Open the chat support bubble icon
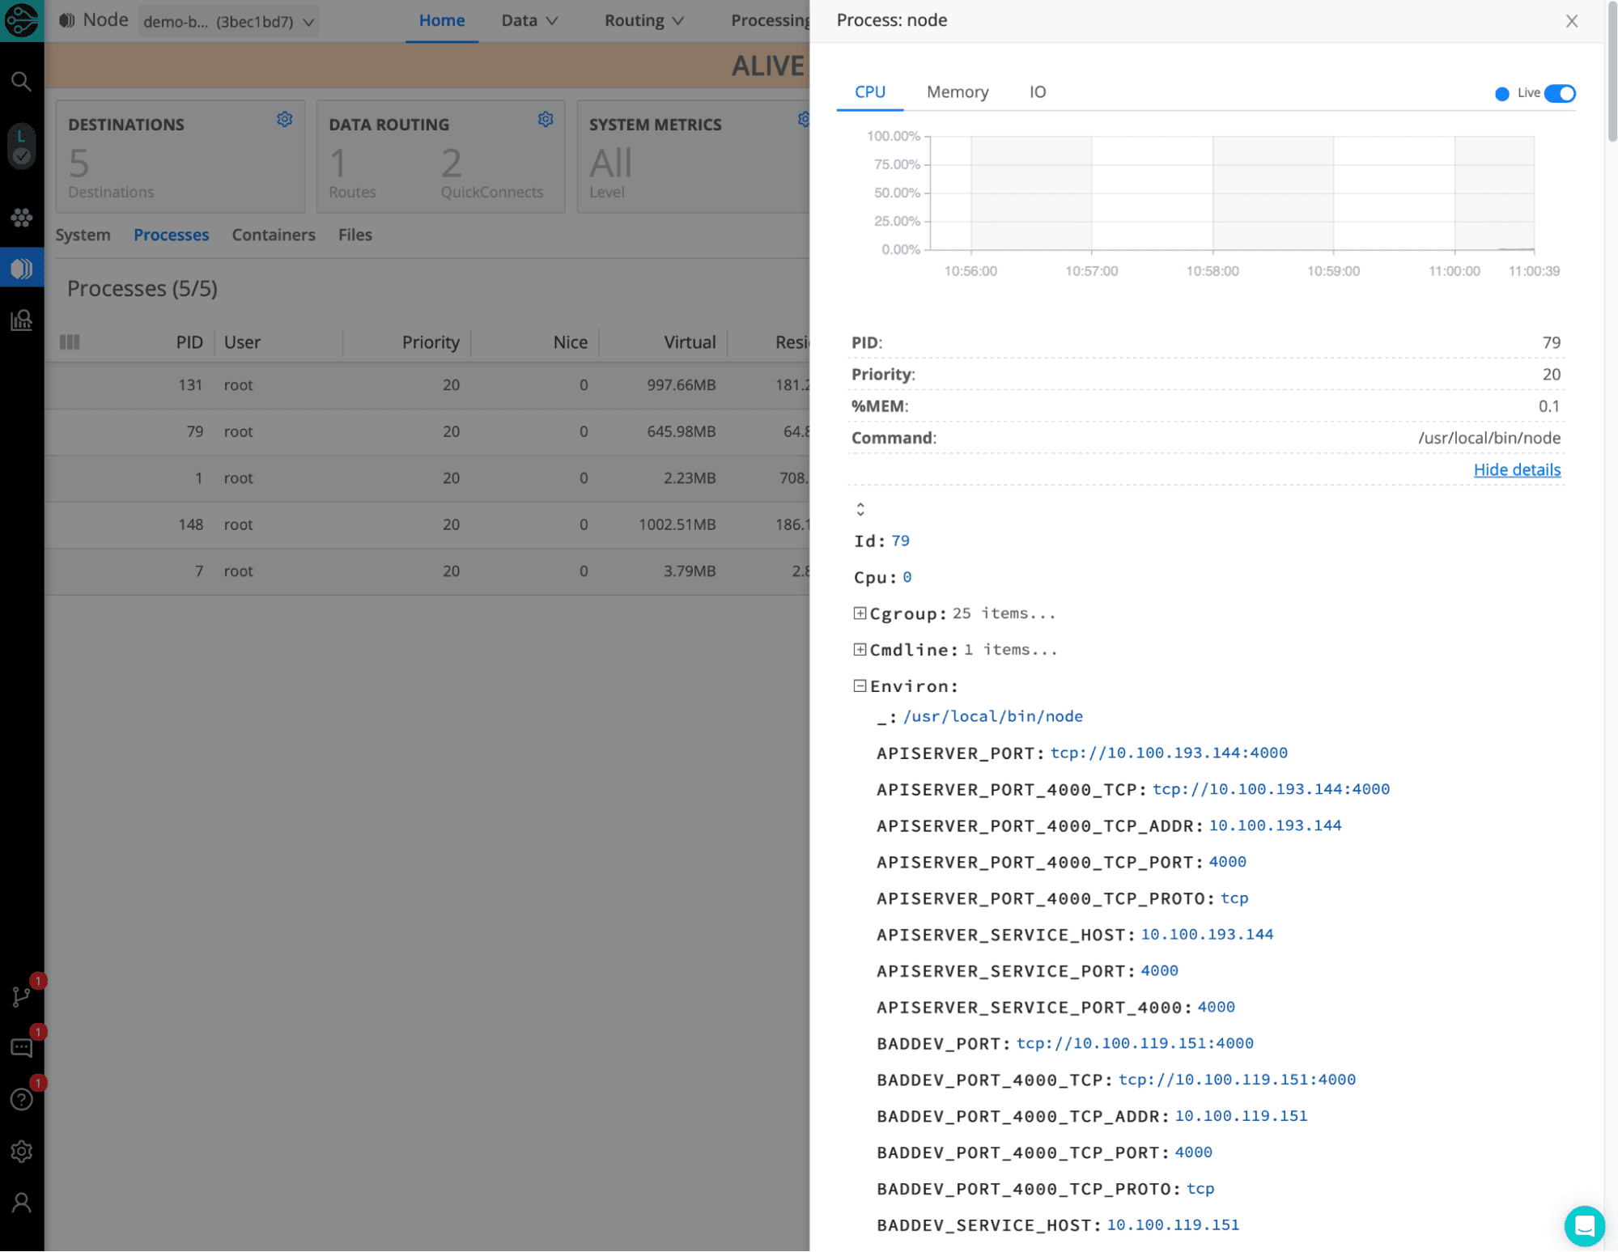Screen dimensions: 1618x1252 [1584, 1225]
